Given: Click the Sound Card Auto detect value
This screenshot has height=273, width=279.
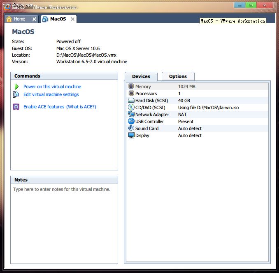Looking at the screenshot, I should click(190, 128).
